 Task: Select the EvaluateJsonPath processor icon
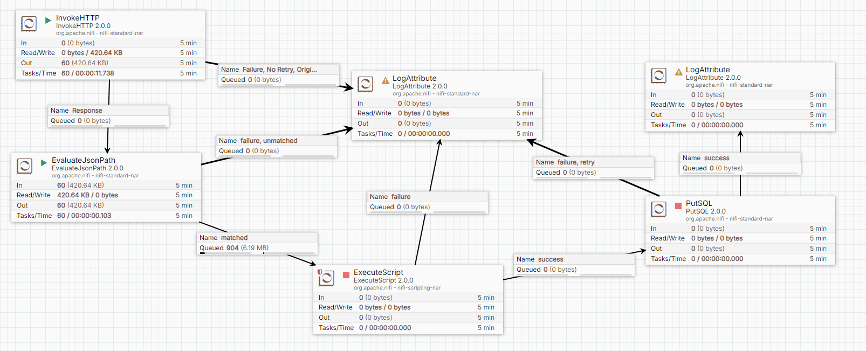(24, 166)
